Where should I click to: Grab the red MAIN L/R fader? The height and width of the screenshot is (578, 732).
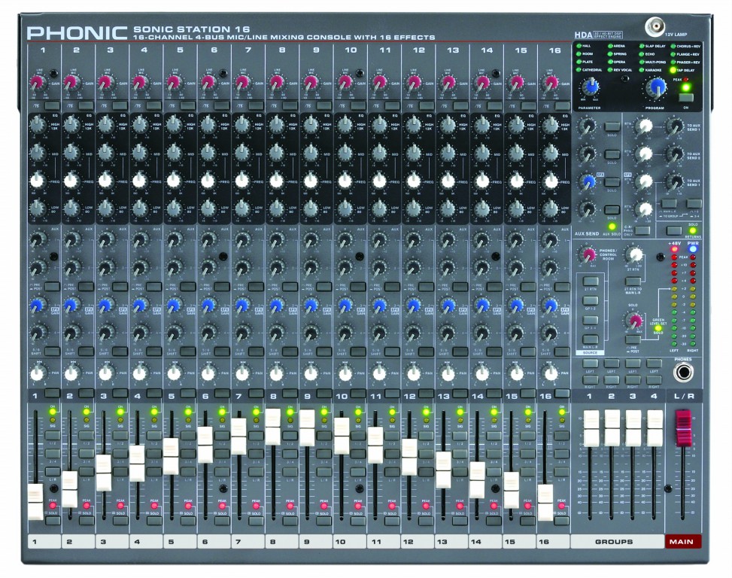(x=683, y=427)
